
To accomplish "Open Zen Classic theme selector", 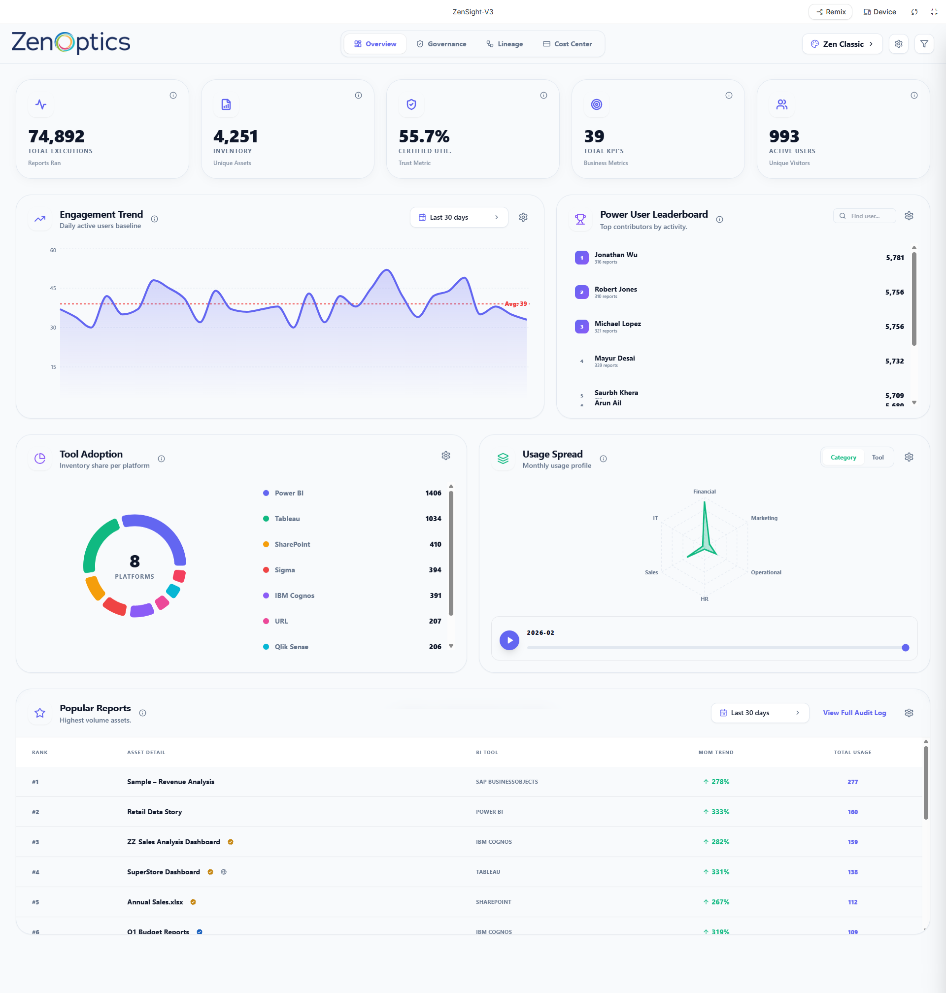I will (842, 44).
